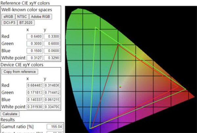This screenshot has width=197, height=133.
Task: Select the reference Green x input
Action: [34, 43]
